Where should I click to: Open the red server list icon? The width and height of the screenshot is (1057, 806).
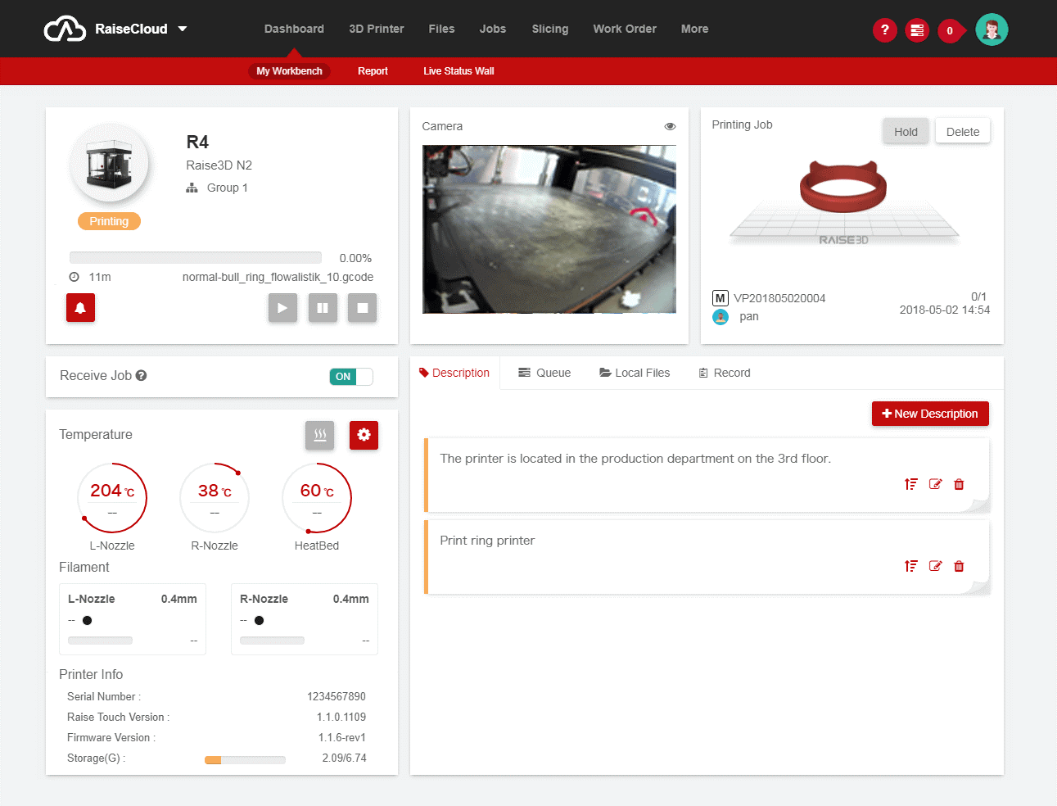pos(917,30)
